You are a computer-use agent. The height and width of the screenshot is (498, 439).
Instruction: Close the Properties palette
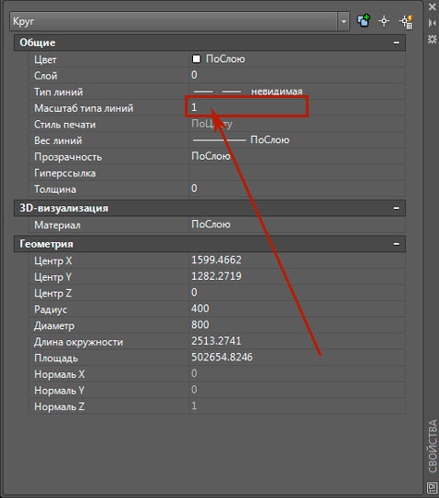point(432,6)
